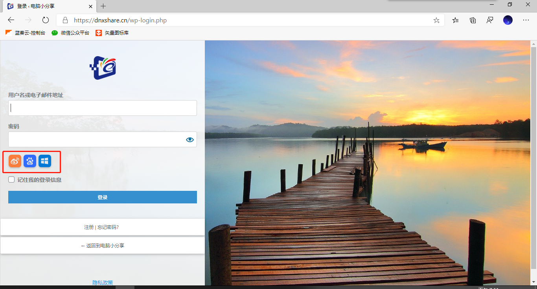Open the 矢量图标库 bookmark
Viewport: 537px width, 289px height.
point(112,33)
